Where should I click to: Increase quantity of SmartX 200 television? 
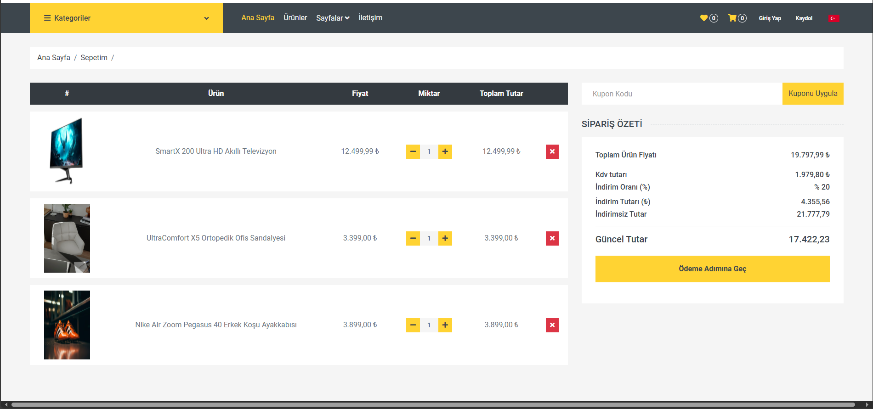point(445,151)
